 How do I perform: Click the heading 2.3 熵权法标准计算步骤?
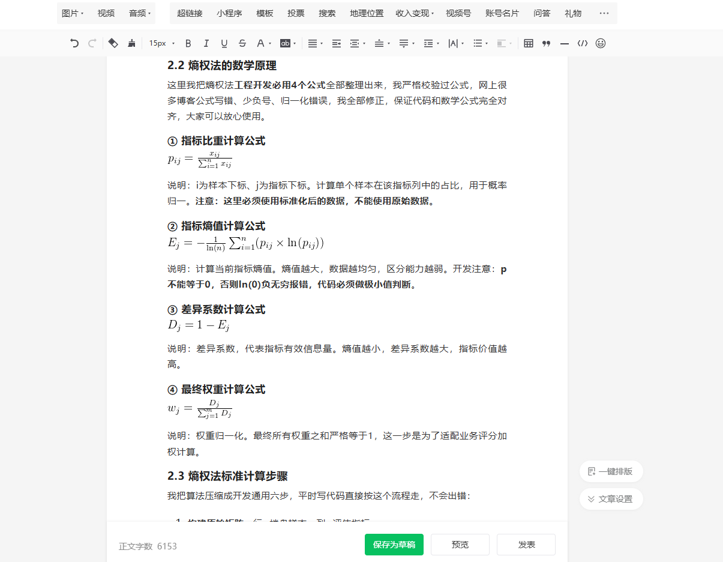[x=227, y=476]
